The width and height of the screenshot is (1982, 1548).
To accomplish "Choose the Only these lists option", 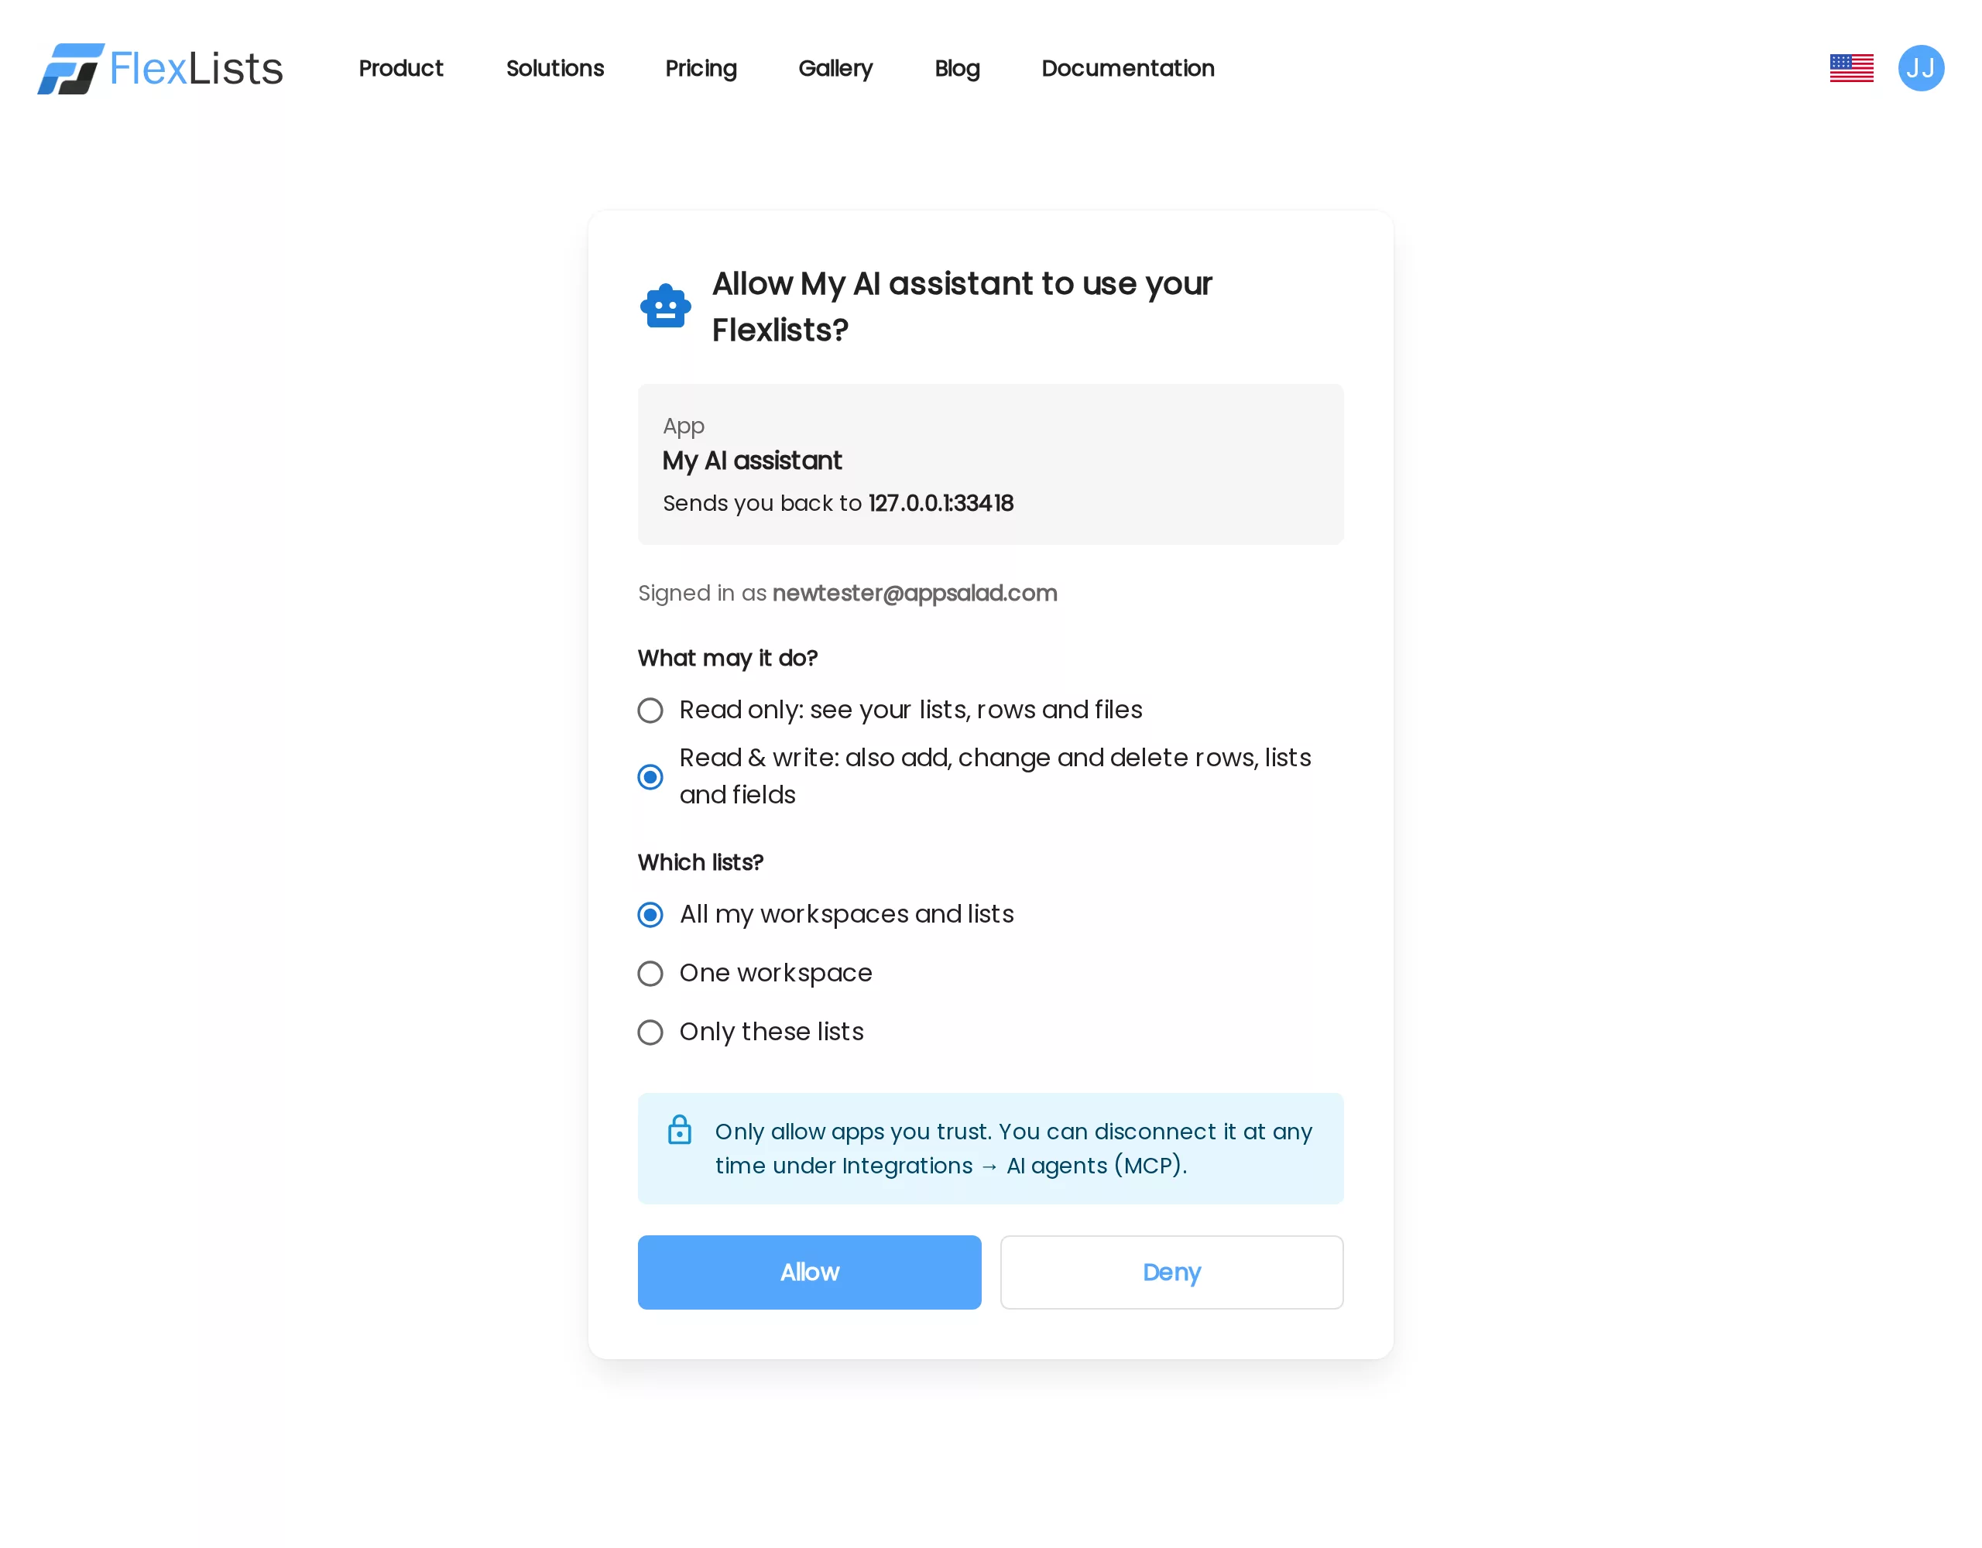I will tap(650, 1033).
